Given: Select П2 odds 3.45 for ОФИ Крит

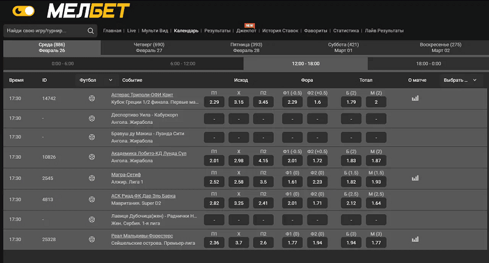Looking at the screenshot, I should pos(263,102).
